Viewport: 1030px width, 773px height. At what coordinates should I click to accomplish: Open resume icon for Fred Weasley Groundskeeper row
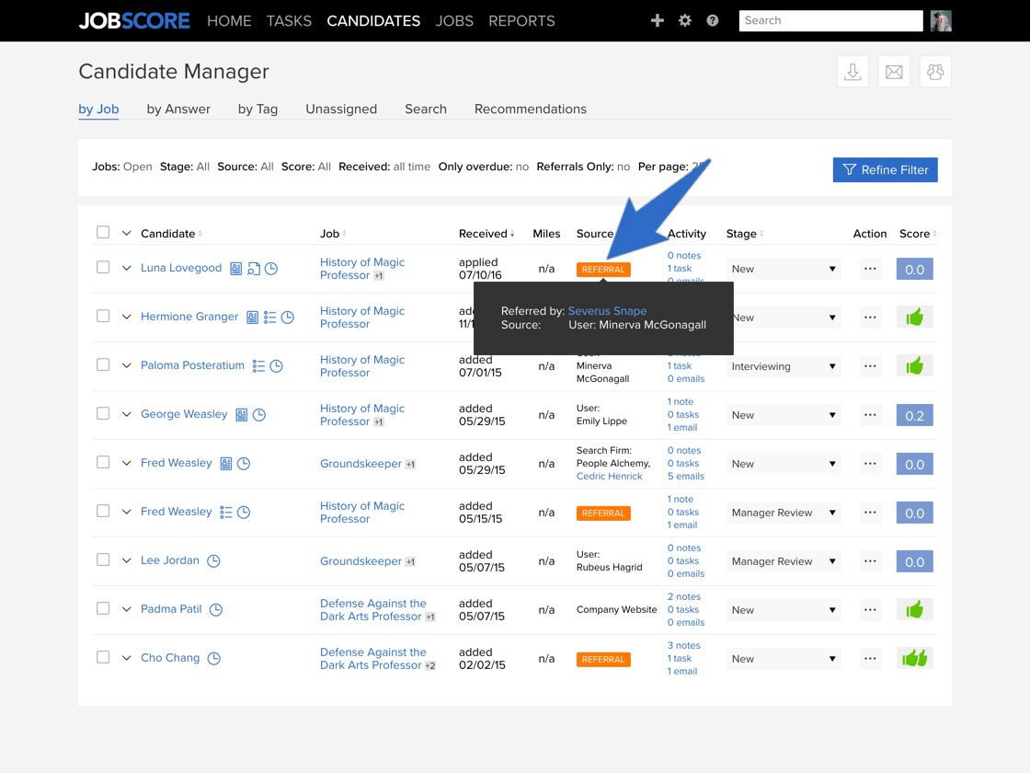click(x=226, y=464)
